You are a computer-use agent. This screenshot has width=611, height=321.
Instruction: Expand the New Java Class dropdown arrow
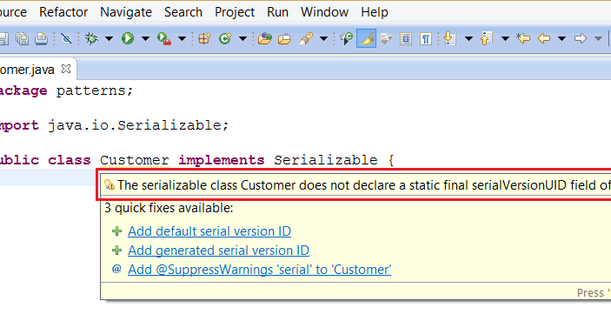point(242,38)
